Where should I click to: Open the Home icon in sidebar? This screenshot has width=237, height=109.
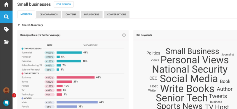[6, 4]
